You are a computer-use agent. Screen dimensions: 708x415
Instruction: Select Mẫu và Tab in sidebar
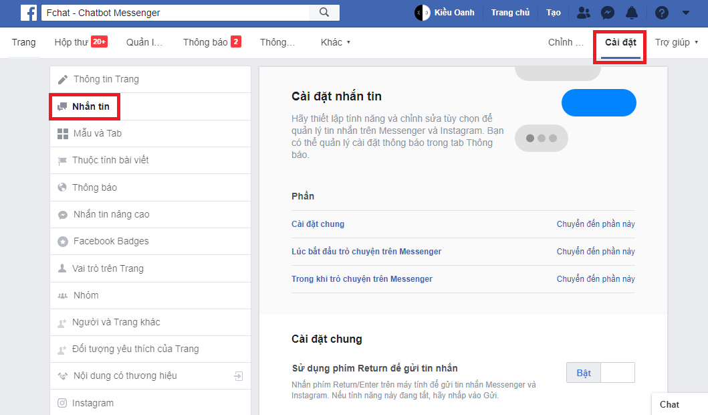click(x=150, y=133)
